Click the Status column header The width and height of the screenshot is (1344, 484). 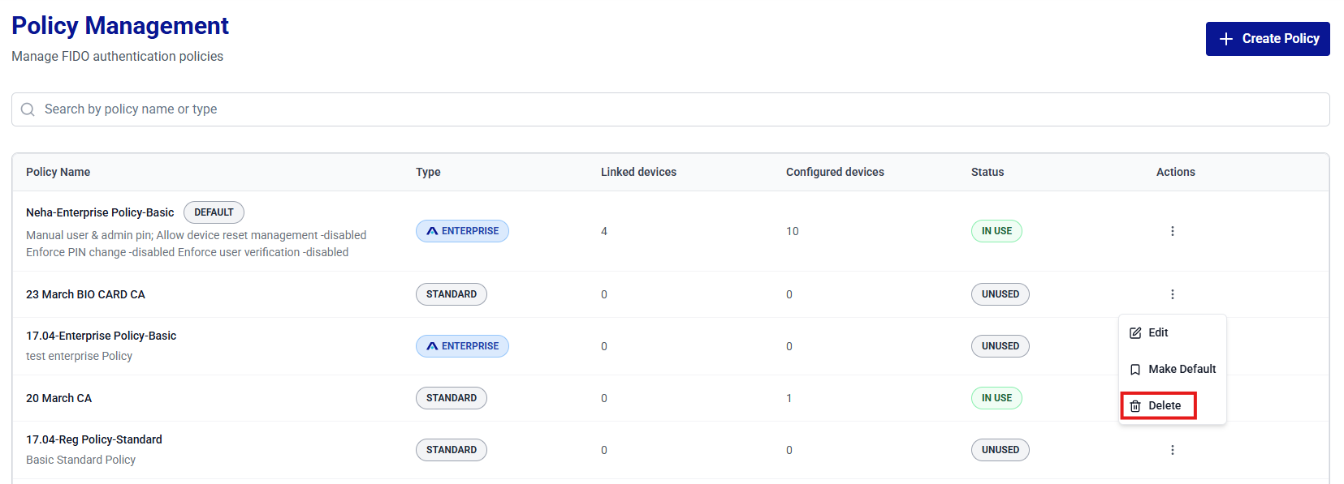(x=987, y=172)
